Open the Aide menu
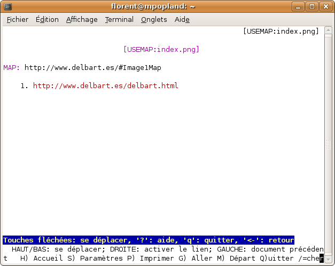This screenshot has height=266, width=335. [x=182, y=20]
